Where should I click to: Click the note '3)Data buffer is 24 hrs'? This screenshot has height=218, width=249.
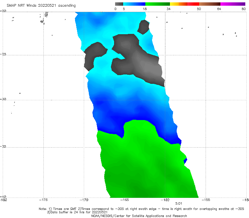tap(77, 212)
